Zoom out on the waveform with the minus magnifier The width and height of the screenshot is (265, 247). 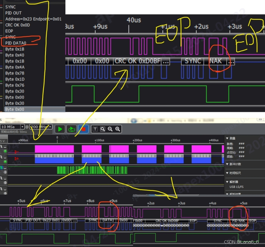[110, 129]
